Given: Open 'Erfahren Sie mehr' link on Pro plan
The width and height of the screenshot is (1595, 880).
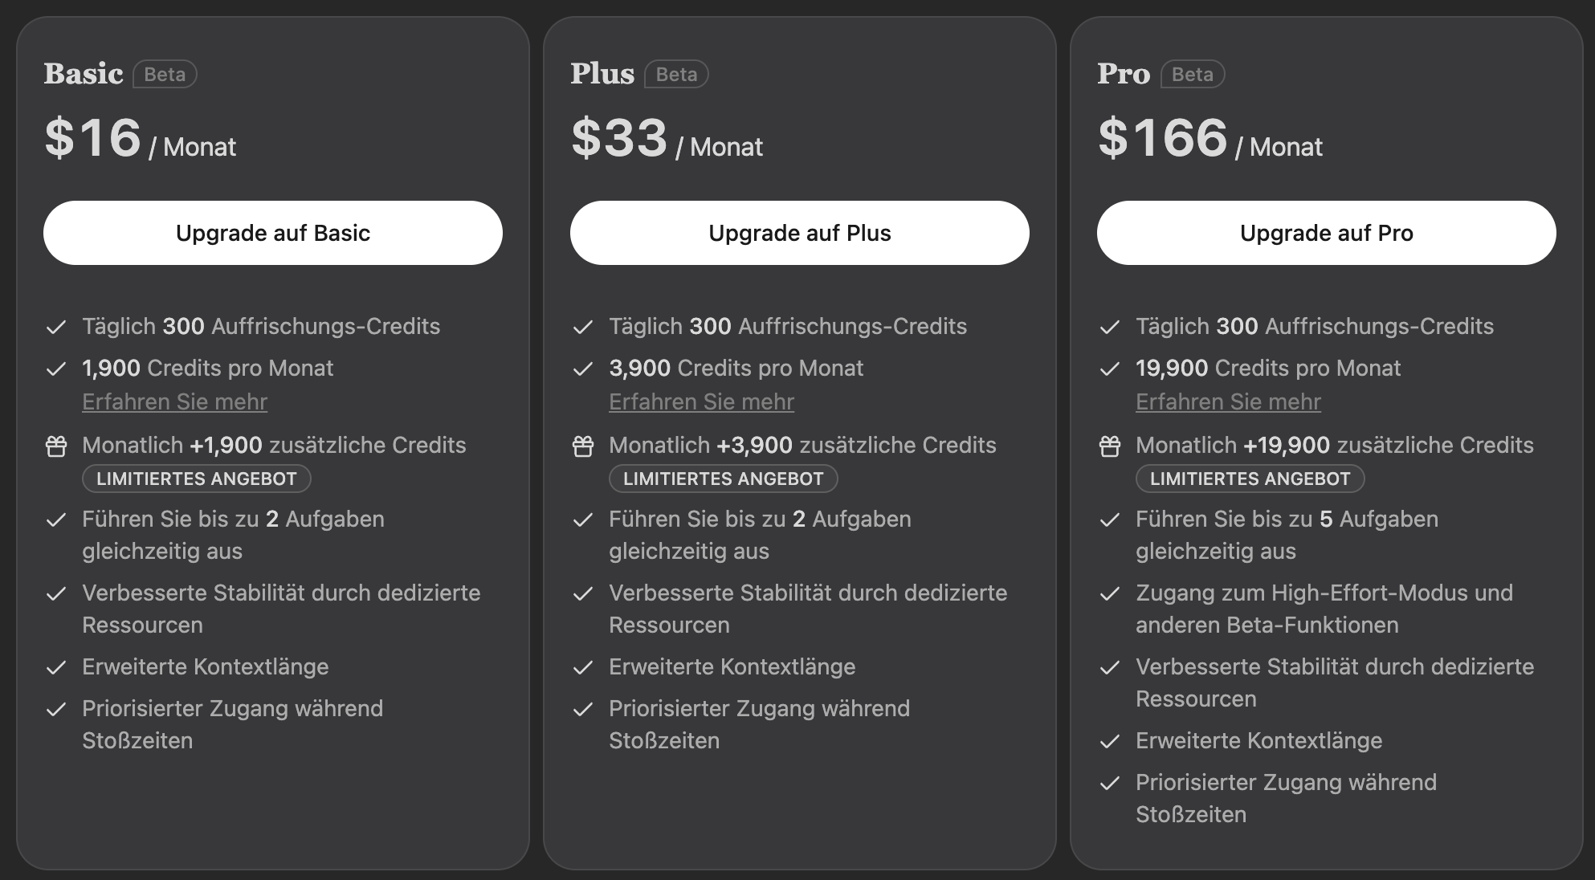Looking at the screenshot, I should (1227, 401).
